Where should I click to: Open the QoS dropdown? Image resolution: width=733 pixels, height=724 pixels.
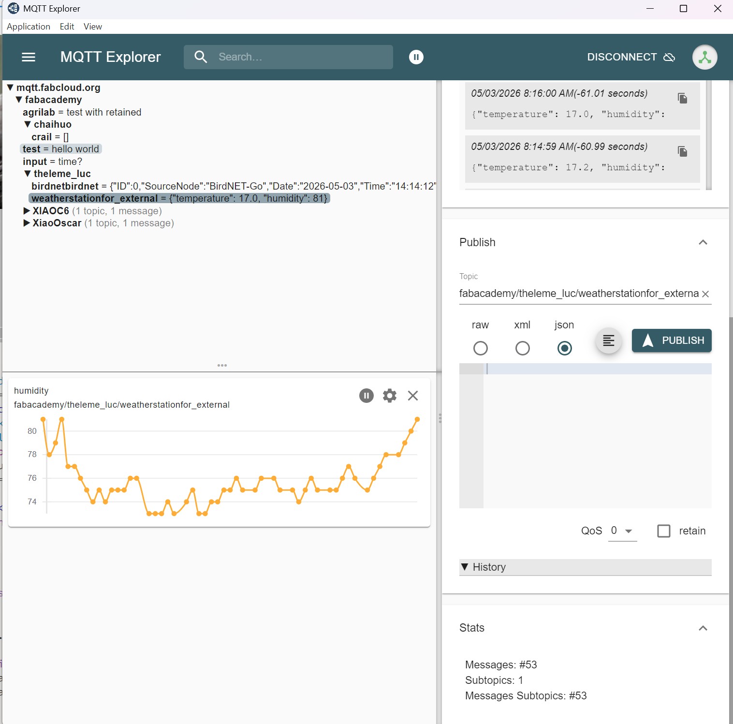tap(622, 531)
